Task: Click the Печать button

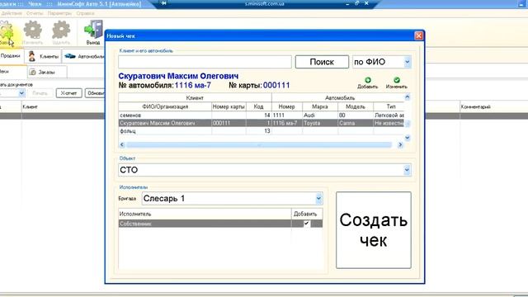Action: pyautogui.click(x=40, y=93)
